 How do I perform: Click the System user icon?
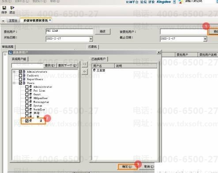[30, 106]
